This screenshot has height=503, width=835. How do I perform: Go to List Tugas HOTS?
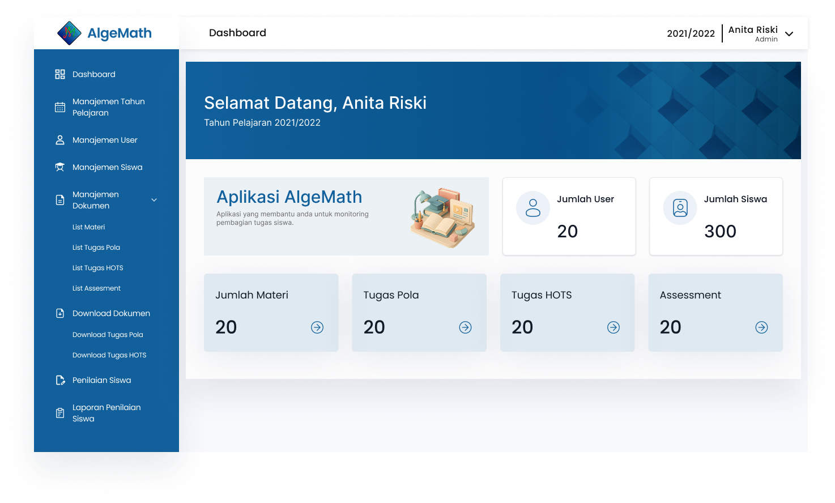[x=98, y=268]
